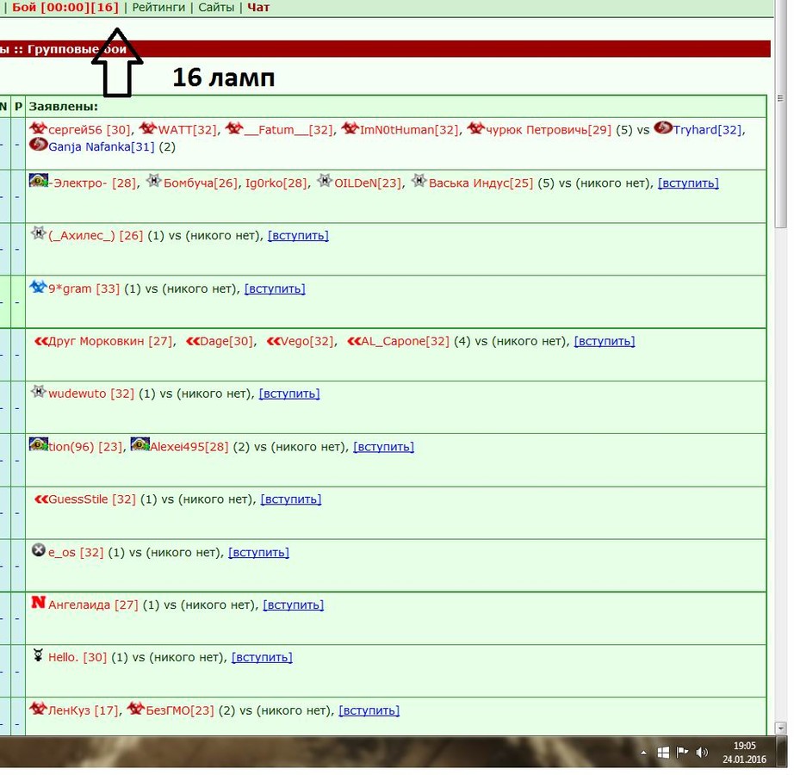Click the clan badge next to Alexei495

click(x=140, y=444)
